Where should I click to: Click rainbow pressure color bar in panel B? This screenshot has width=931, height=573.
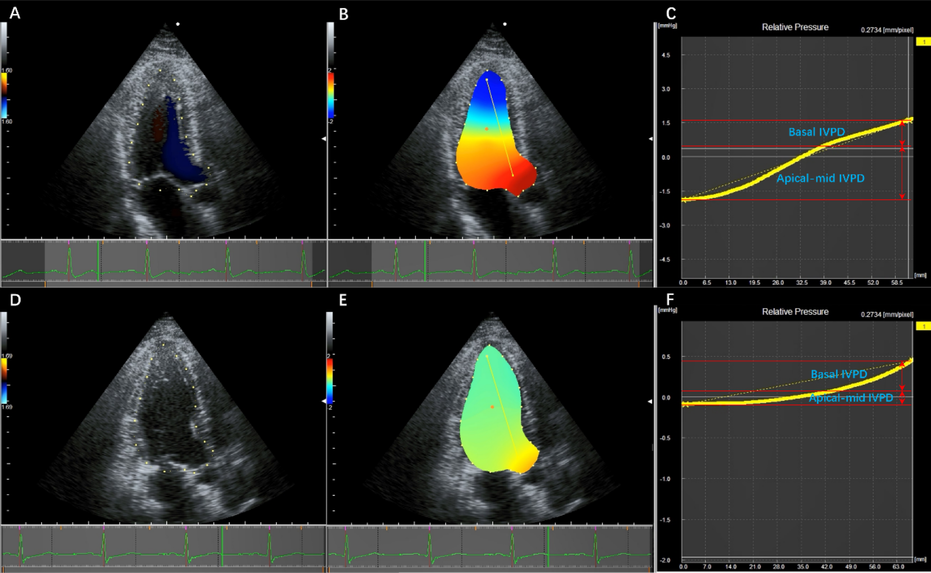pyautogui.click(x=331, y=95)
